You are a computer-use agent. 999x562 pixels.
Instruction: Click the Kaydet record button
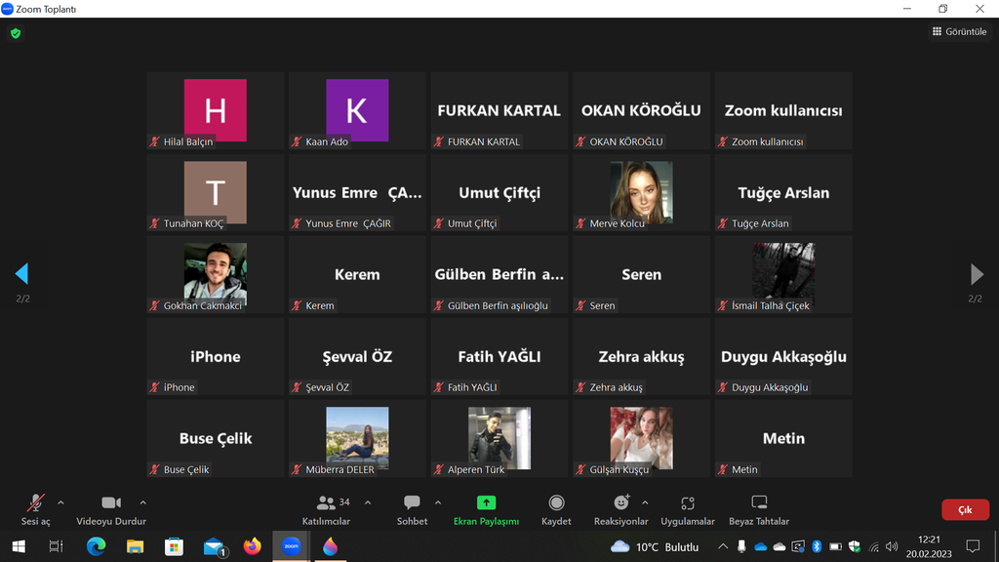pos(556,508)
